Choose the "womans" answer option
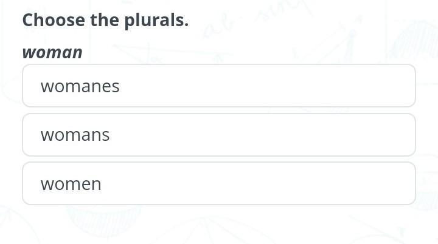Image resolution: width=438 pixels, height=244 pixels. point(219,135)
